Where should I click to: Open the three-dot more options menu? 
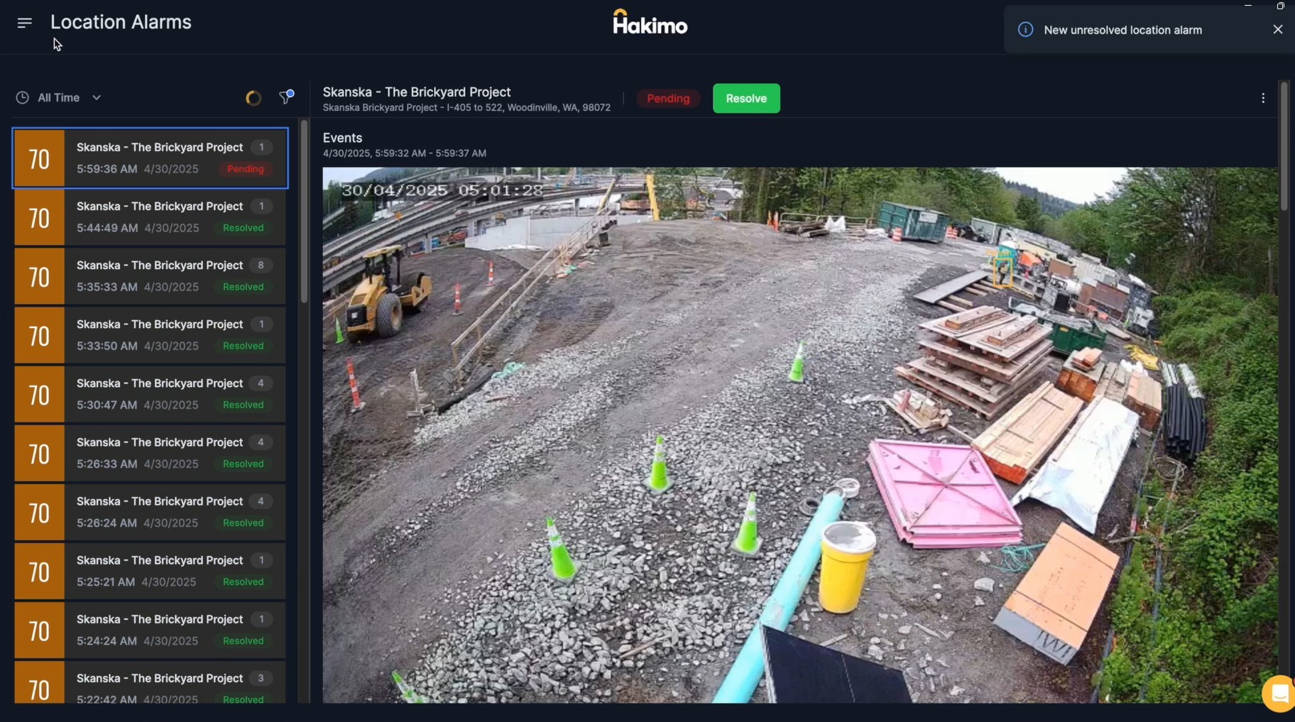(x=1263, y=98)
